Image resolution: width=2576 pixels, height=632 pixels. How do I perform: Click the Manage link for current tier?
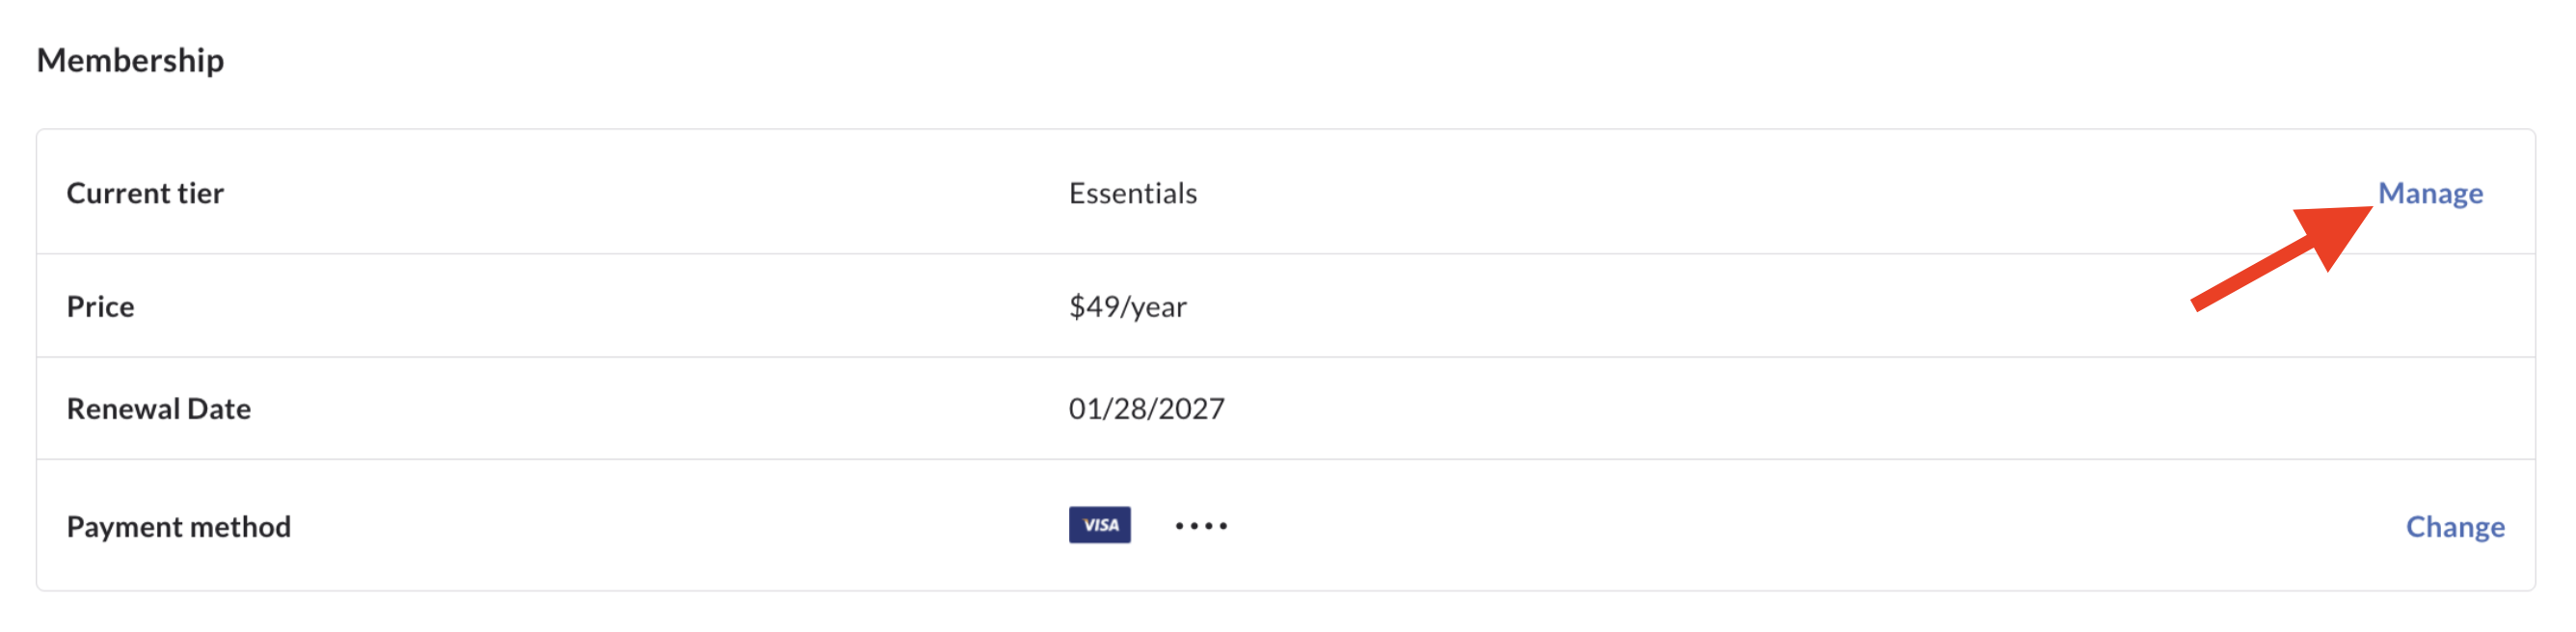[2429, 193]
